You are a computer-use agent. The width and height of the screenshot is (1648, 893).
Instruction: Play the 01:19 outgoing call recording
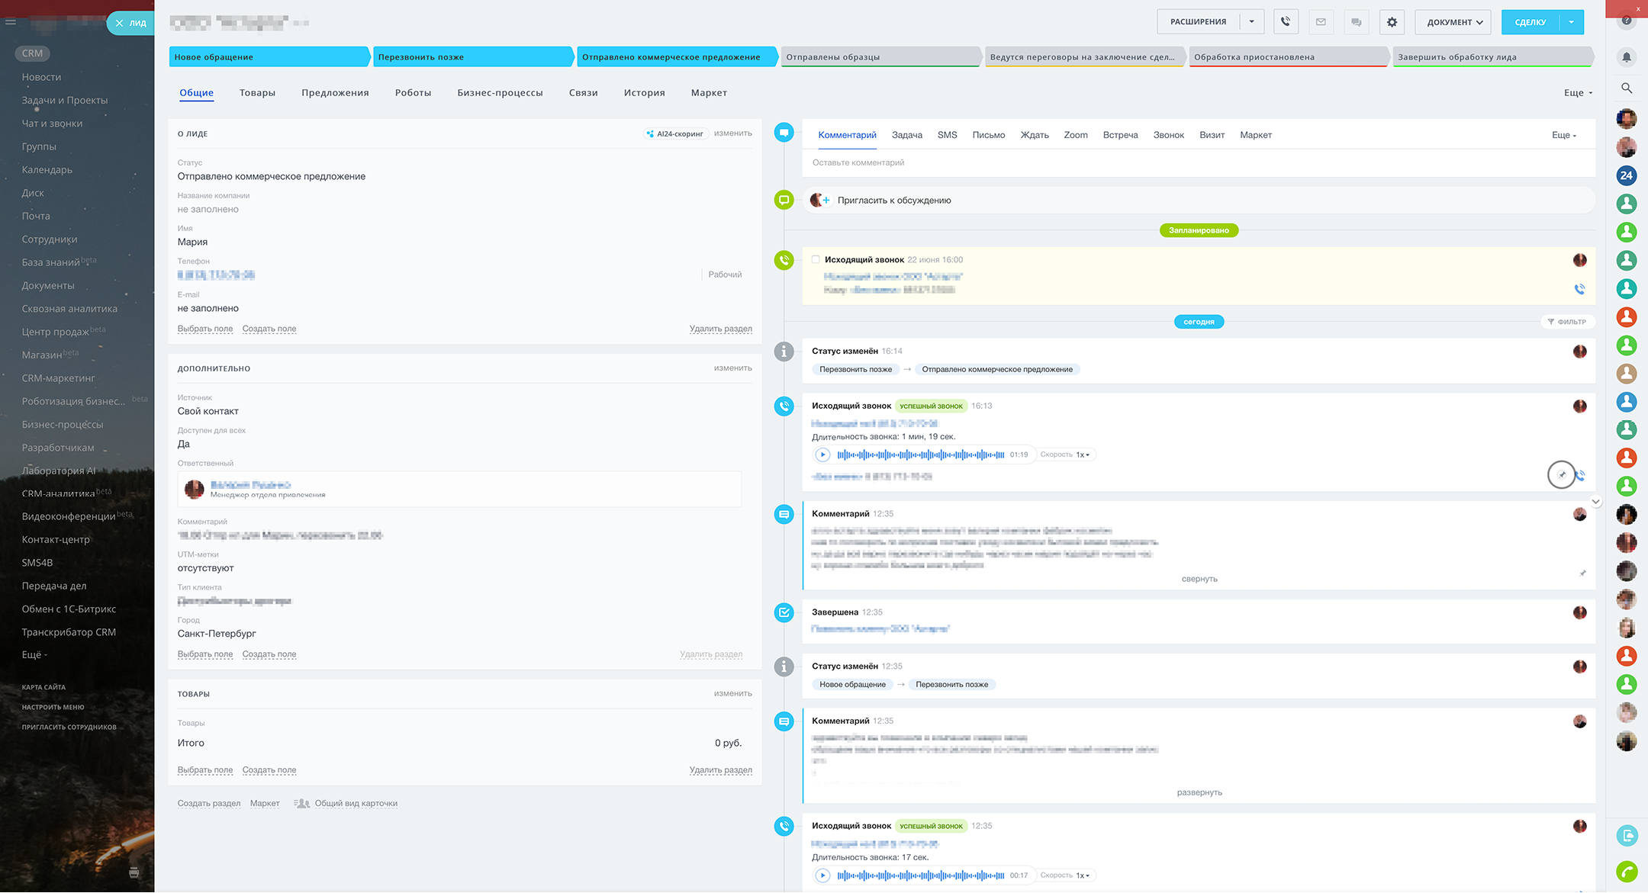[x=822, y=455]
